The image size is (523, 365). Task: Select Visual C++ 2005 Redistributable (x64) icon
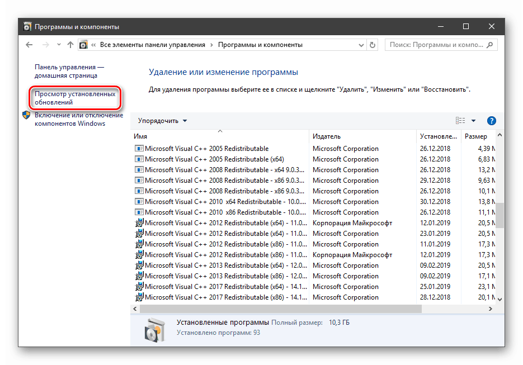[x=139, y=159]
